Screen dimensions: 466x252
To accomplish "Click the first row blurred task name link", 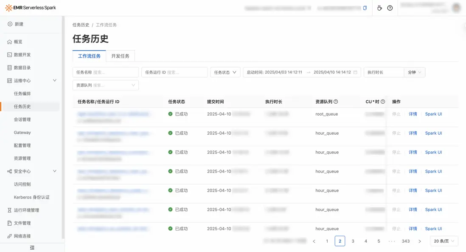I will point(113,114).
